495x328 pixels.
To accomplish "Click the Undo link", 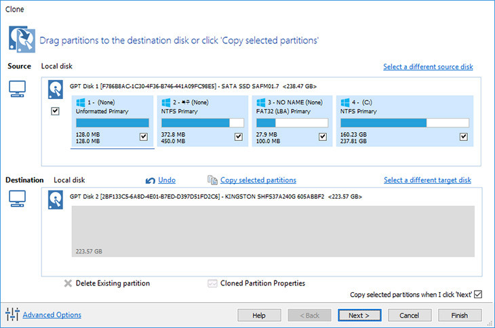I will pyautogui.click(x=167, y=180).
